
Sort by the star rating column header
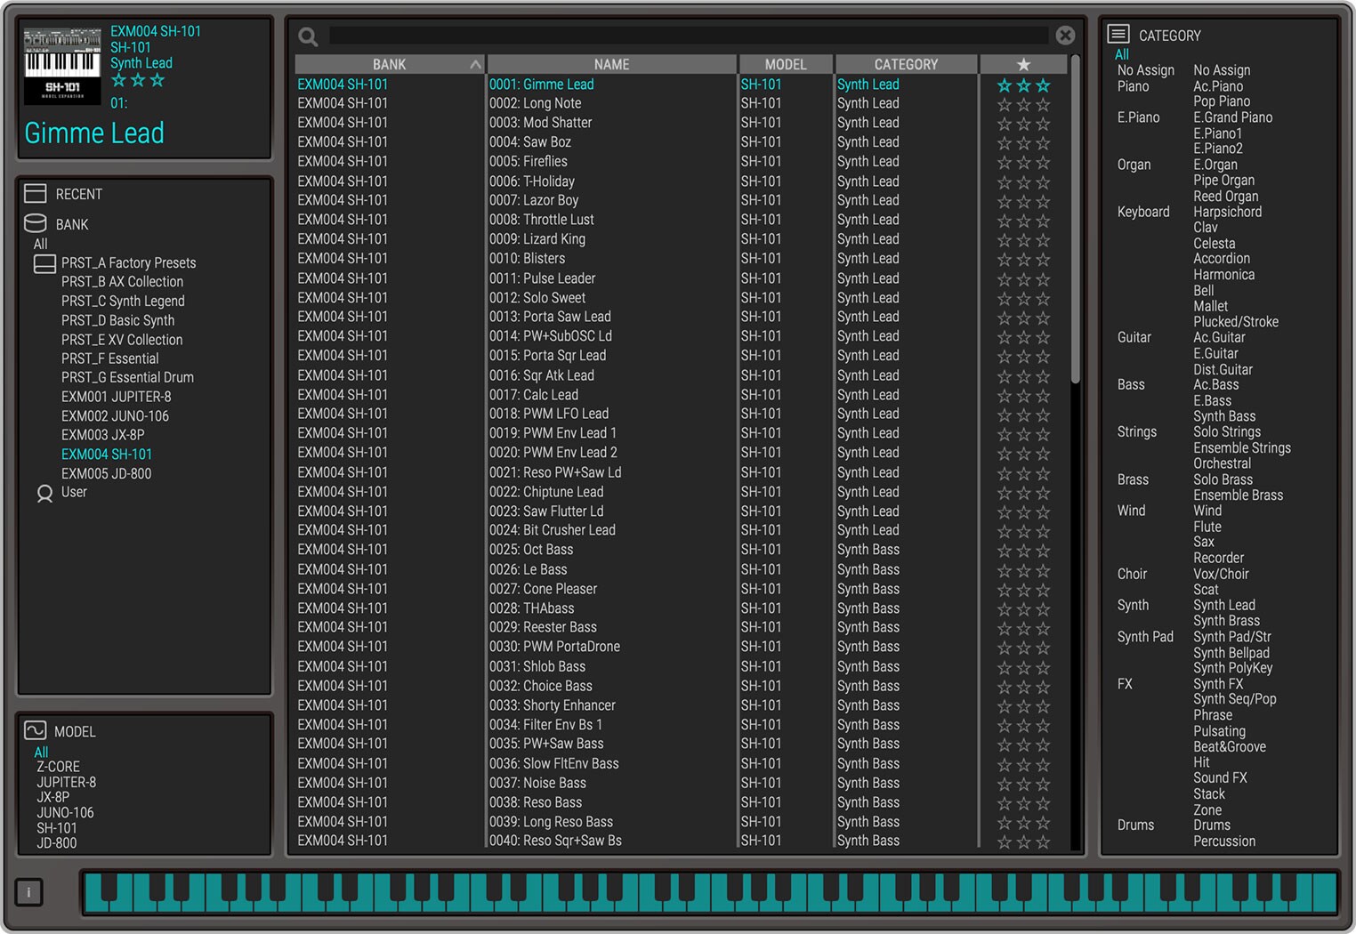[x=1023, y=64]
